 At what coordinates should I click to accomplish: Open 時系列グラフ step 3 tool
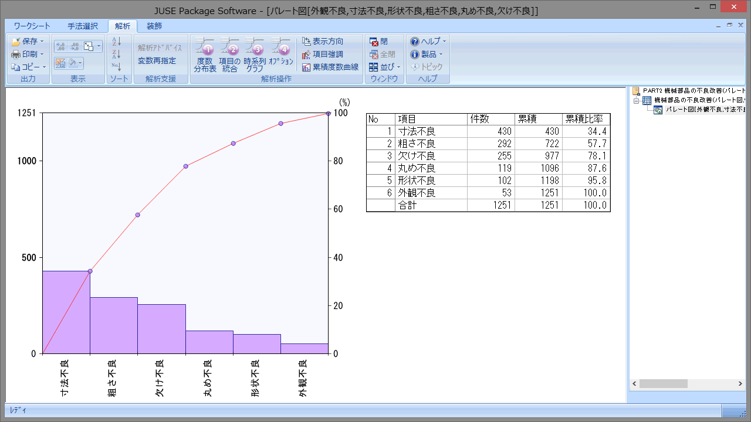255,55
